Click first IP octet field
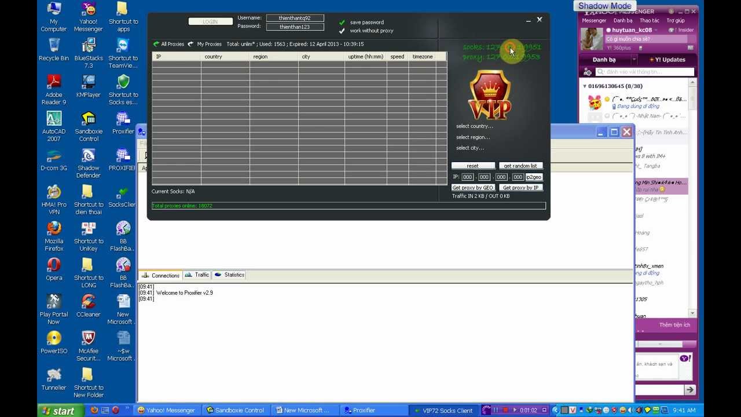The height and width of the screenshot is (417, 741). point(468,177)
